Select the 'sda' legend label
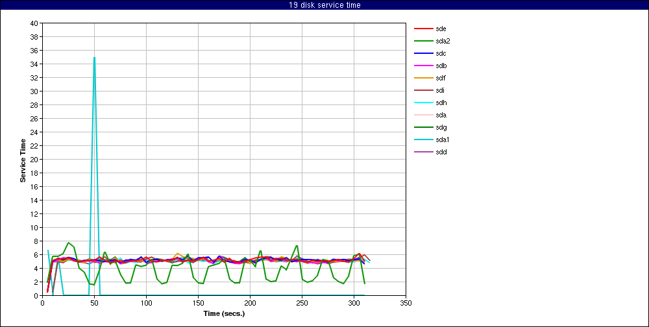This screenshot has width=649, height=327. 441,115
